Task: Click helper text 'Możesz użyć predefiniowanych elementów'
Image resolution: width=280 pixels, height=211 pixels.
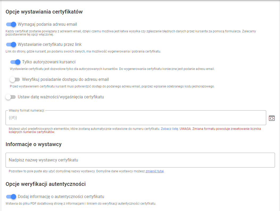Action: 84,129
